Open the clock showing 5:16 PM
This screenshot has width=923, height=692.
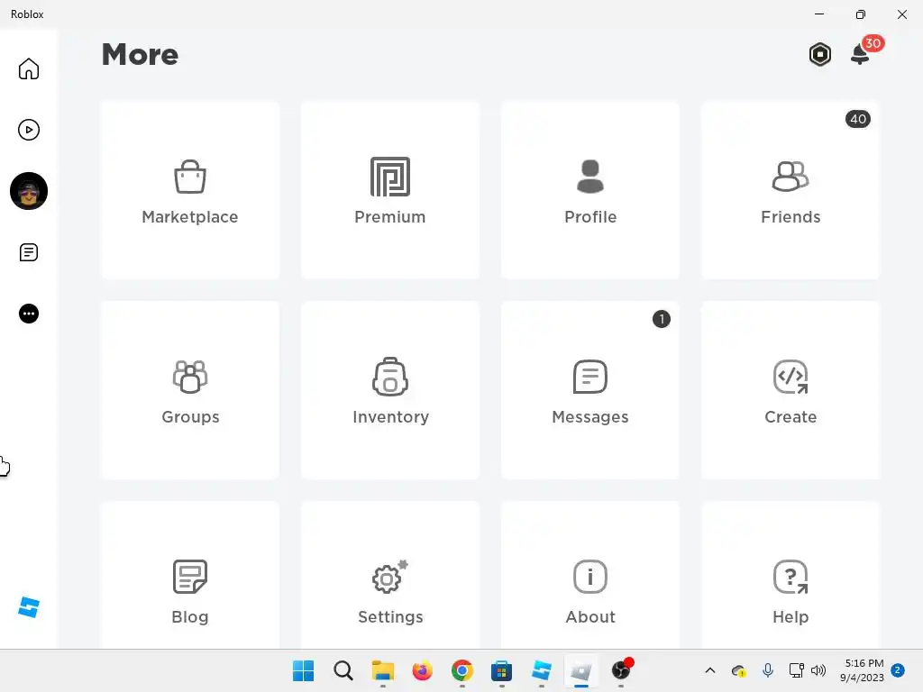coord(864,670)
